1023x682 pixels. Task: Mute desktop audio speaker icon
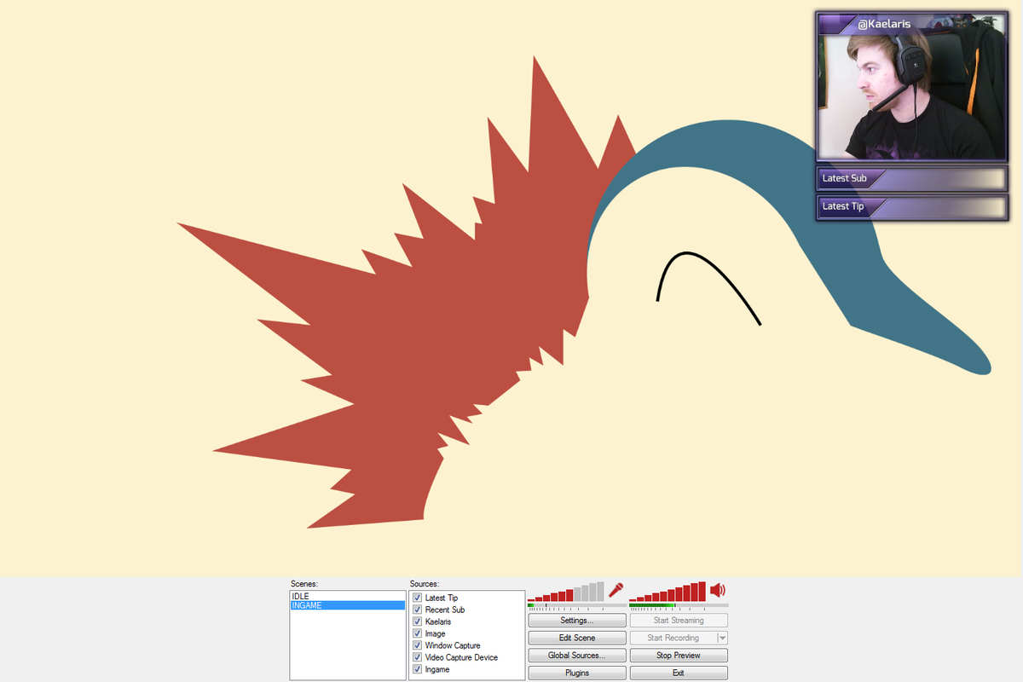pos(718,590)
